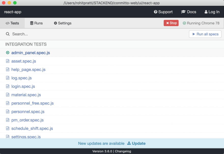Click the play triangle in Run all specs
224x154 pixels.
(194, 34)
